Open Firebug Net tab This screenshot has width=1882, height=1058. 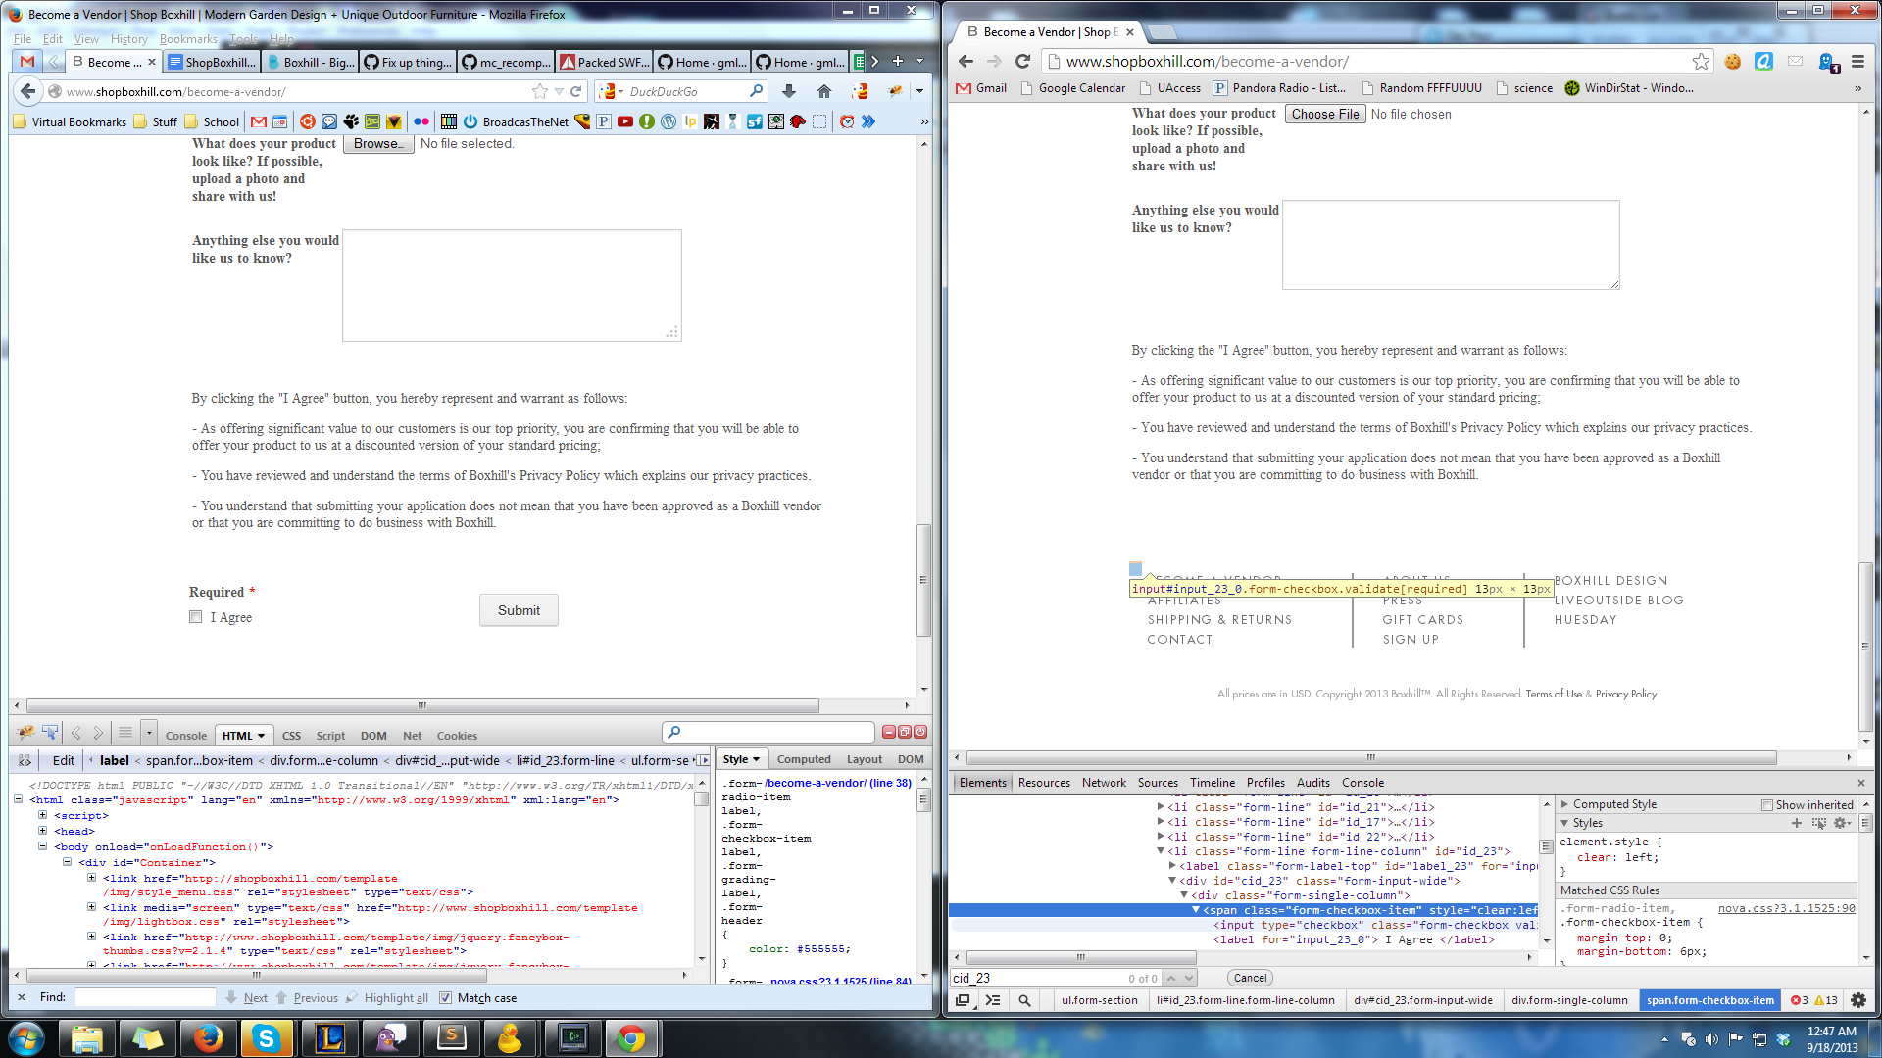tap(412, 736)
